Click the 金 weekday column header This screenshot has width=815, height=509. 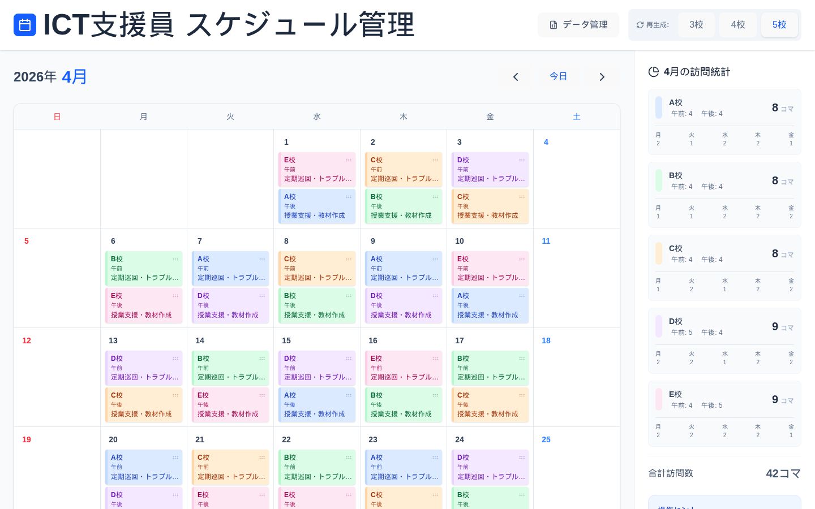point(490,117)
